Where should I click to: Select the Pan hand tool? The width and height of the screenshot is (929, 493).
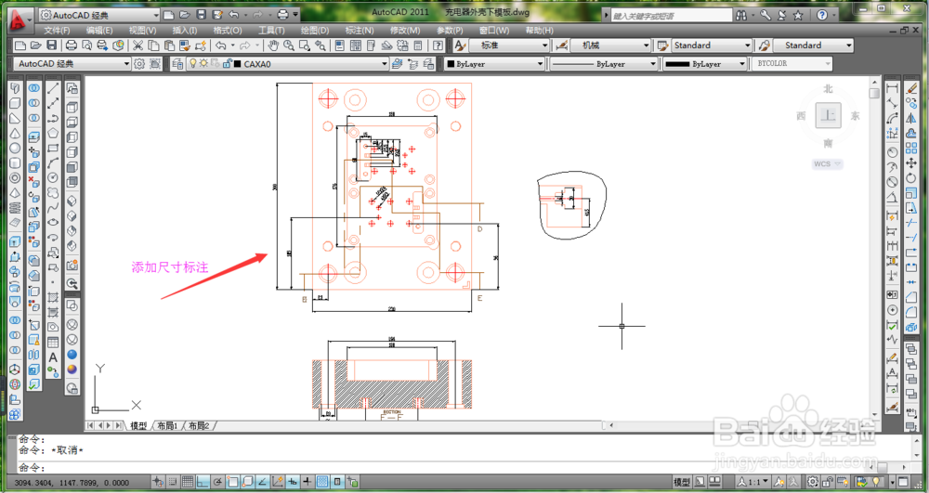click(273, 45)
